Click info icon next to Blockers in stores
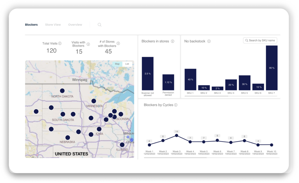Image resolution: width=299 pixels, height=183 pixels. pyautogui.click(x=173, y=41)
